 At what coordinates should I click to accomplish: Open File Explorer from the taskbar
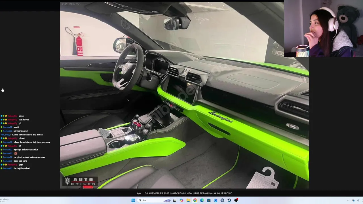click(x=188, y=200)
